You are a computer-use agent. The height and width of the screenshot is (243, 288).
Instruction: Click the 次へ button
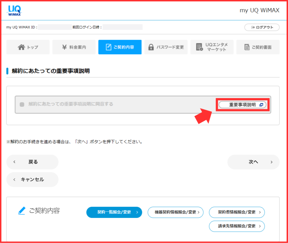pos(253,162)
